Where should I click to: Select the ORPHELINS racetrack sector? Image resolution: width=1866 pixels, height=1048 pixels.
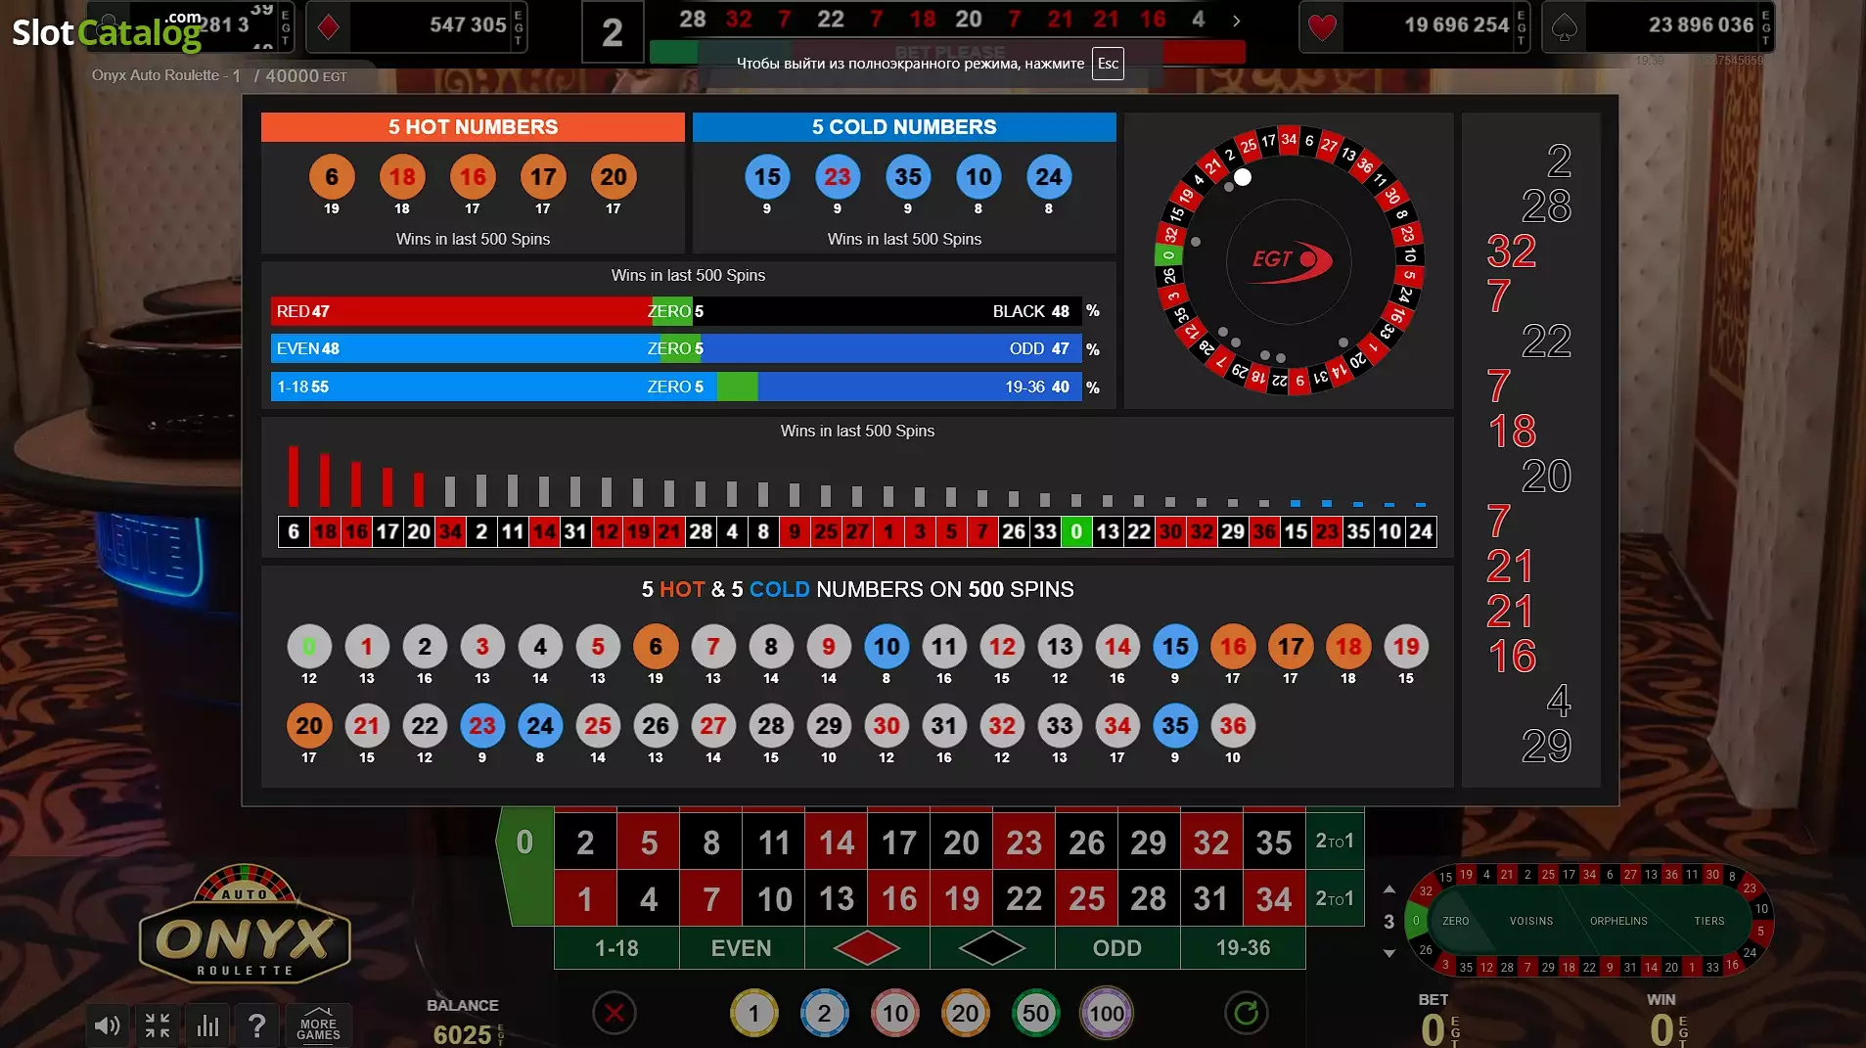pyautogui.click(x=1618, y=921)
